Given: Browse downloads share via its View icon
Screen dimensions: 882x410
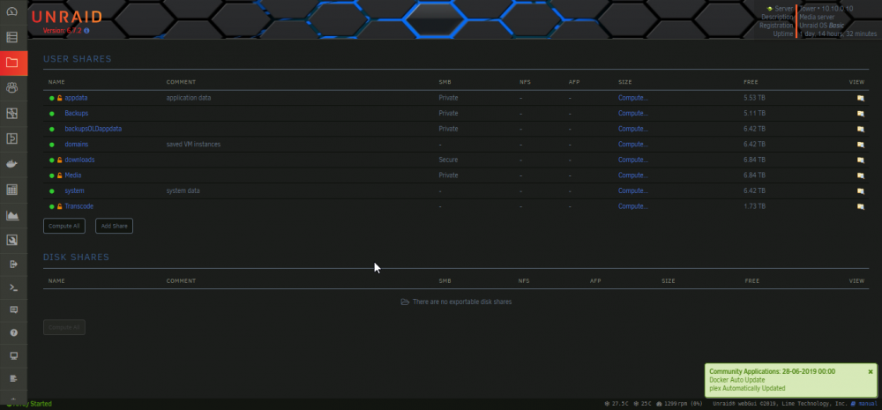Looking at the screenshot, I should (860, 160).
